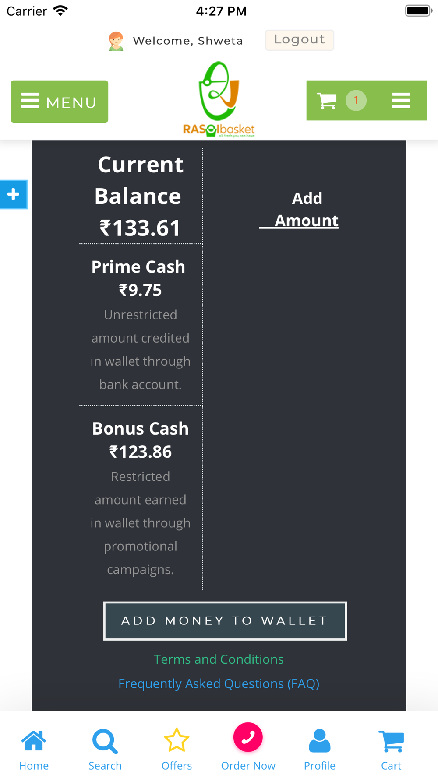The width and height of the screenshot is (438, 778).
Task: Open the Cart tab in bottom bar
Action: tap(391, 750)
